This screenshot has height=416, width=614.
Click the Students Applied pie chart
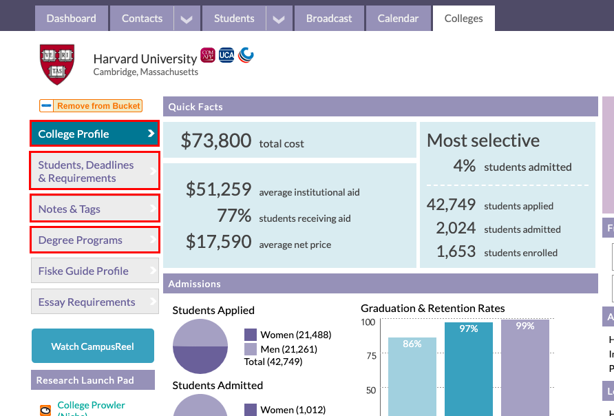[x=200, y=346]
